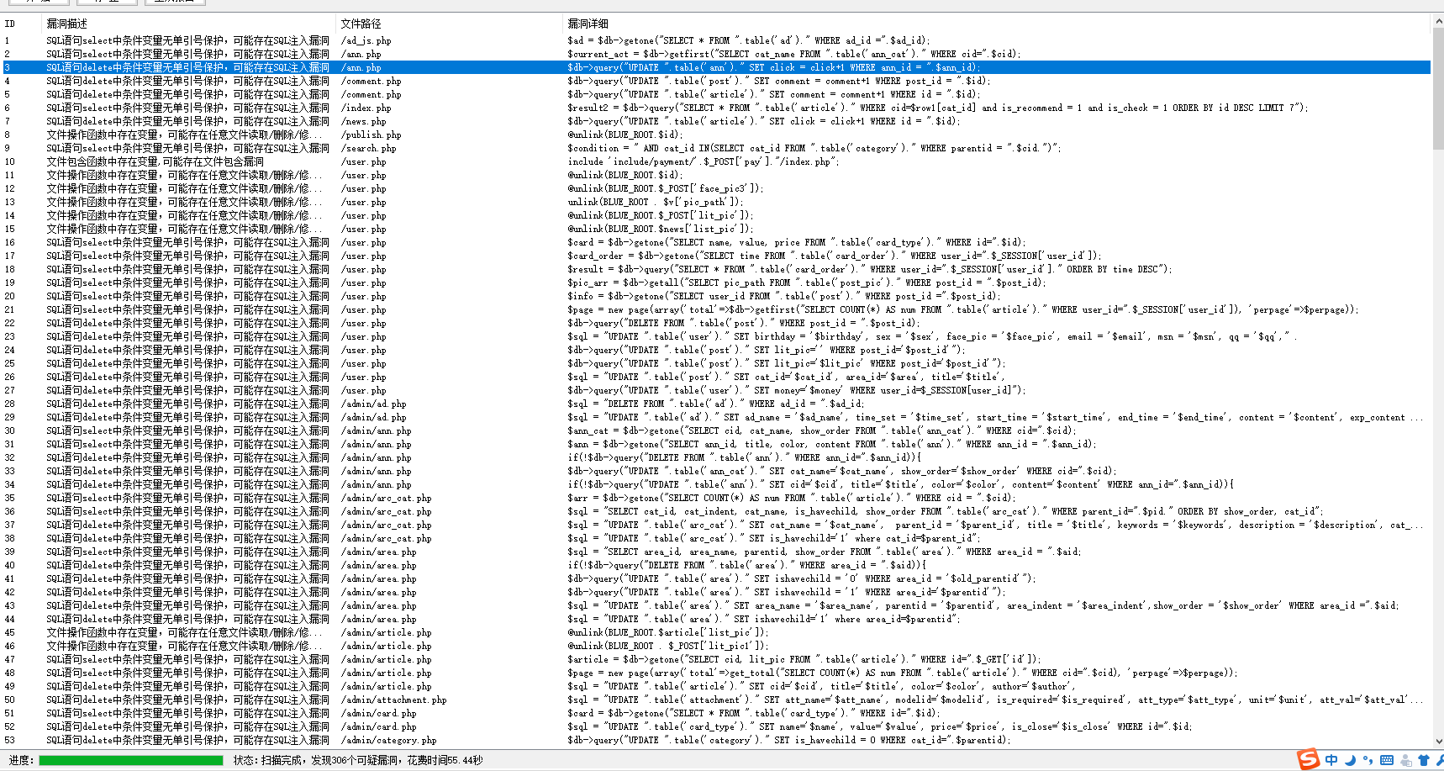
Task: Click the SET money='$money' detail line
Action: [x=797, y=390]
